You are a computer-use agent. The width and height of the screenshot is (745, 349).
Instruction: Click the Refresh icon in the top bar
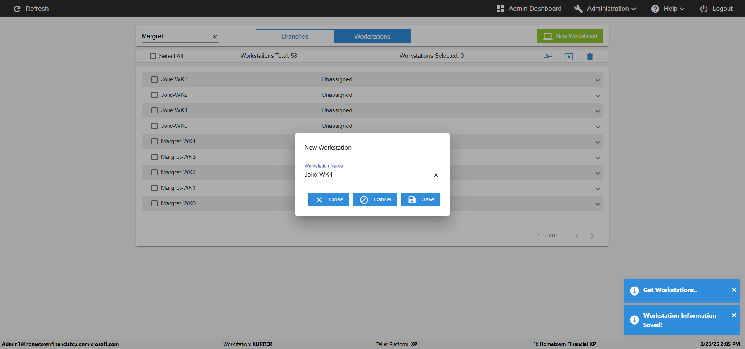pyautogui.click(x=17, y=9)
